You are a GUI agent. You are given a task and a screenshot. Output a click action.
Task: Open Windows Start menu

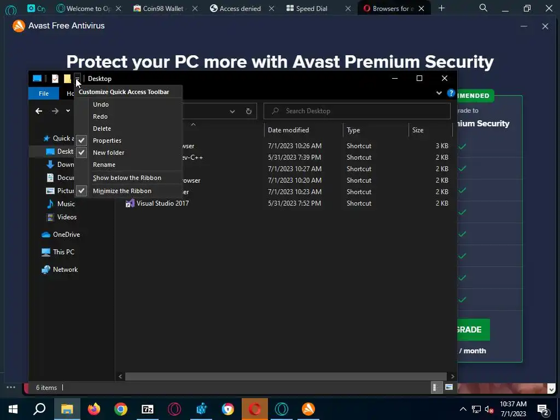click(x=13, y=409)
